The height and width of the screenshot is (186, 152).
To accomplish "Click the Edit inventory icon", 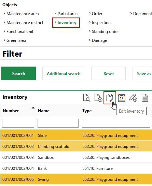I will 110,98.
